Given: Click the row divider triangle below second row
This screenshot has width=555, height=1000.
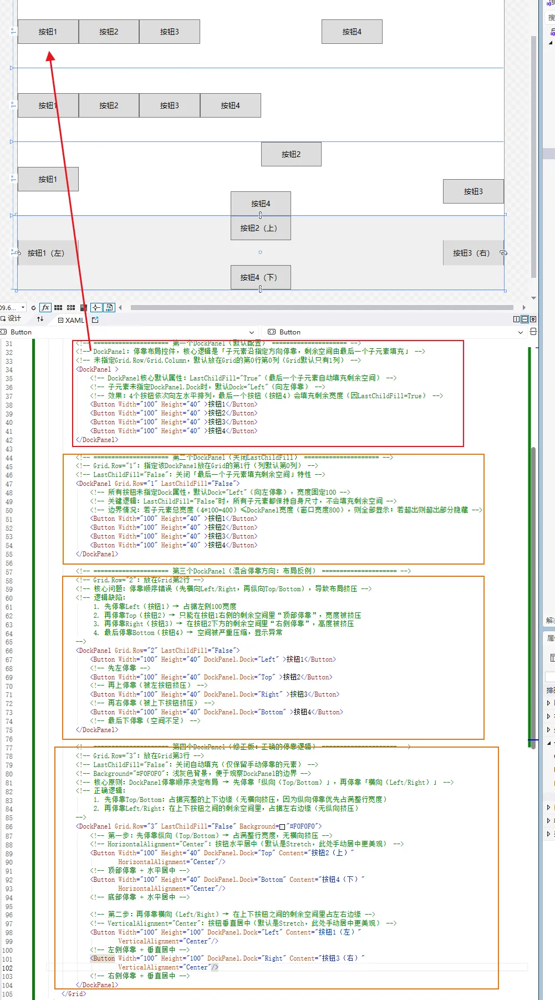Looking at the screenshot, I should [x=12, y=141].
